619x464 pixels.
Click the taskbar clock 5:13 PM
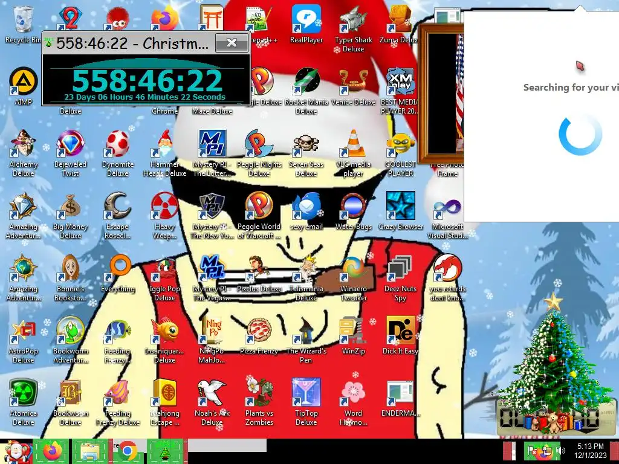pos(590,451)
